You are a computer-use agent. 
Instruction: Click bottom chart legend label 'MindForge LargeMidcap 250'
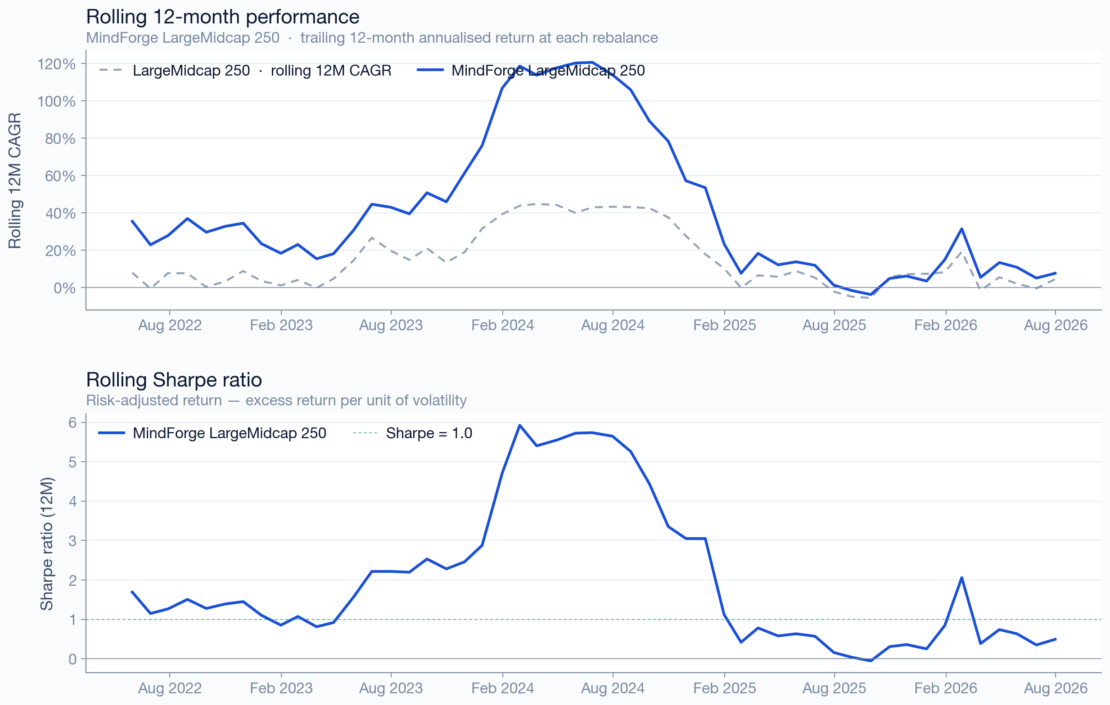point(230,433)
